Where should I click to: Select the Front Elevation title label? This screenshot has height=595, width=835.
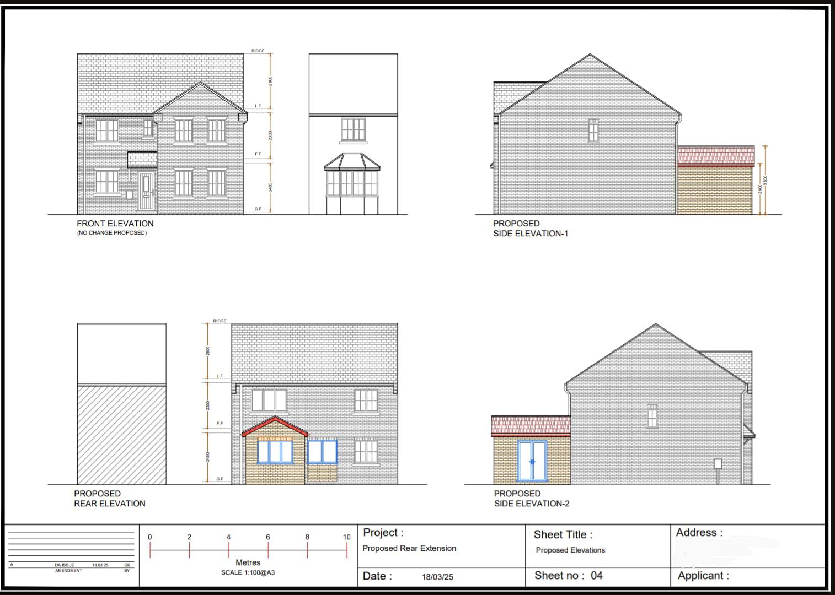point(115,224)
